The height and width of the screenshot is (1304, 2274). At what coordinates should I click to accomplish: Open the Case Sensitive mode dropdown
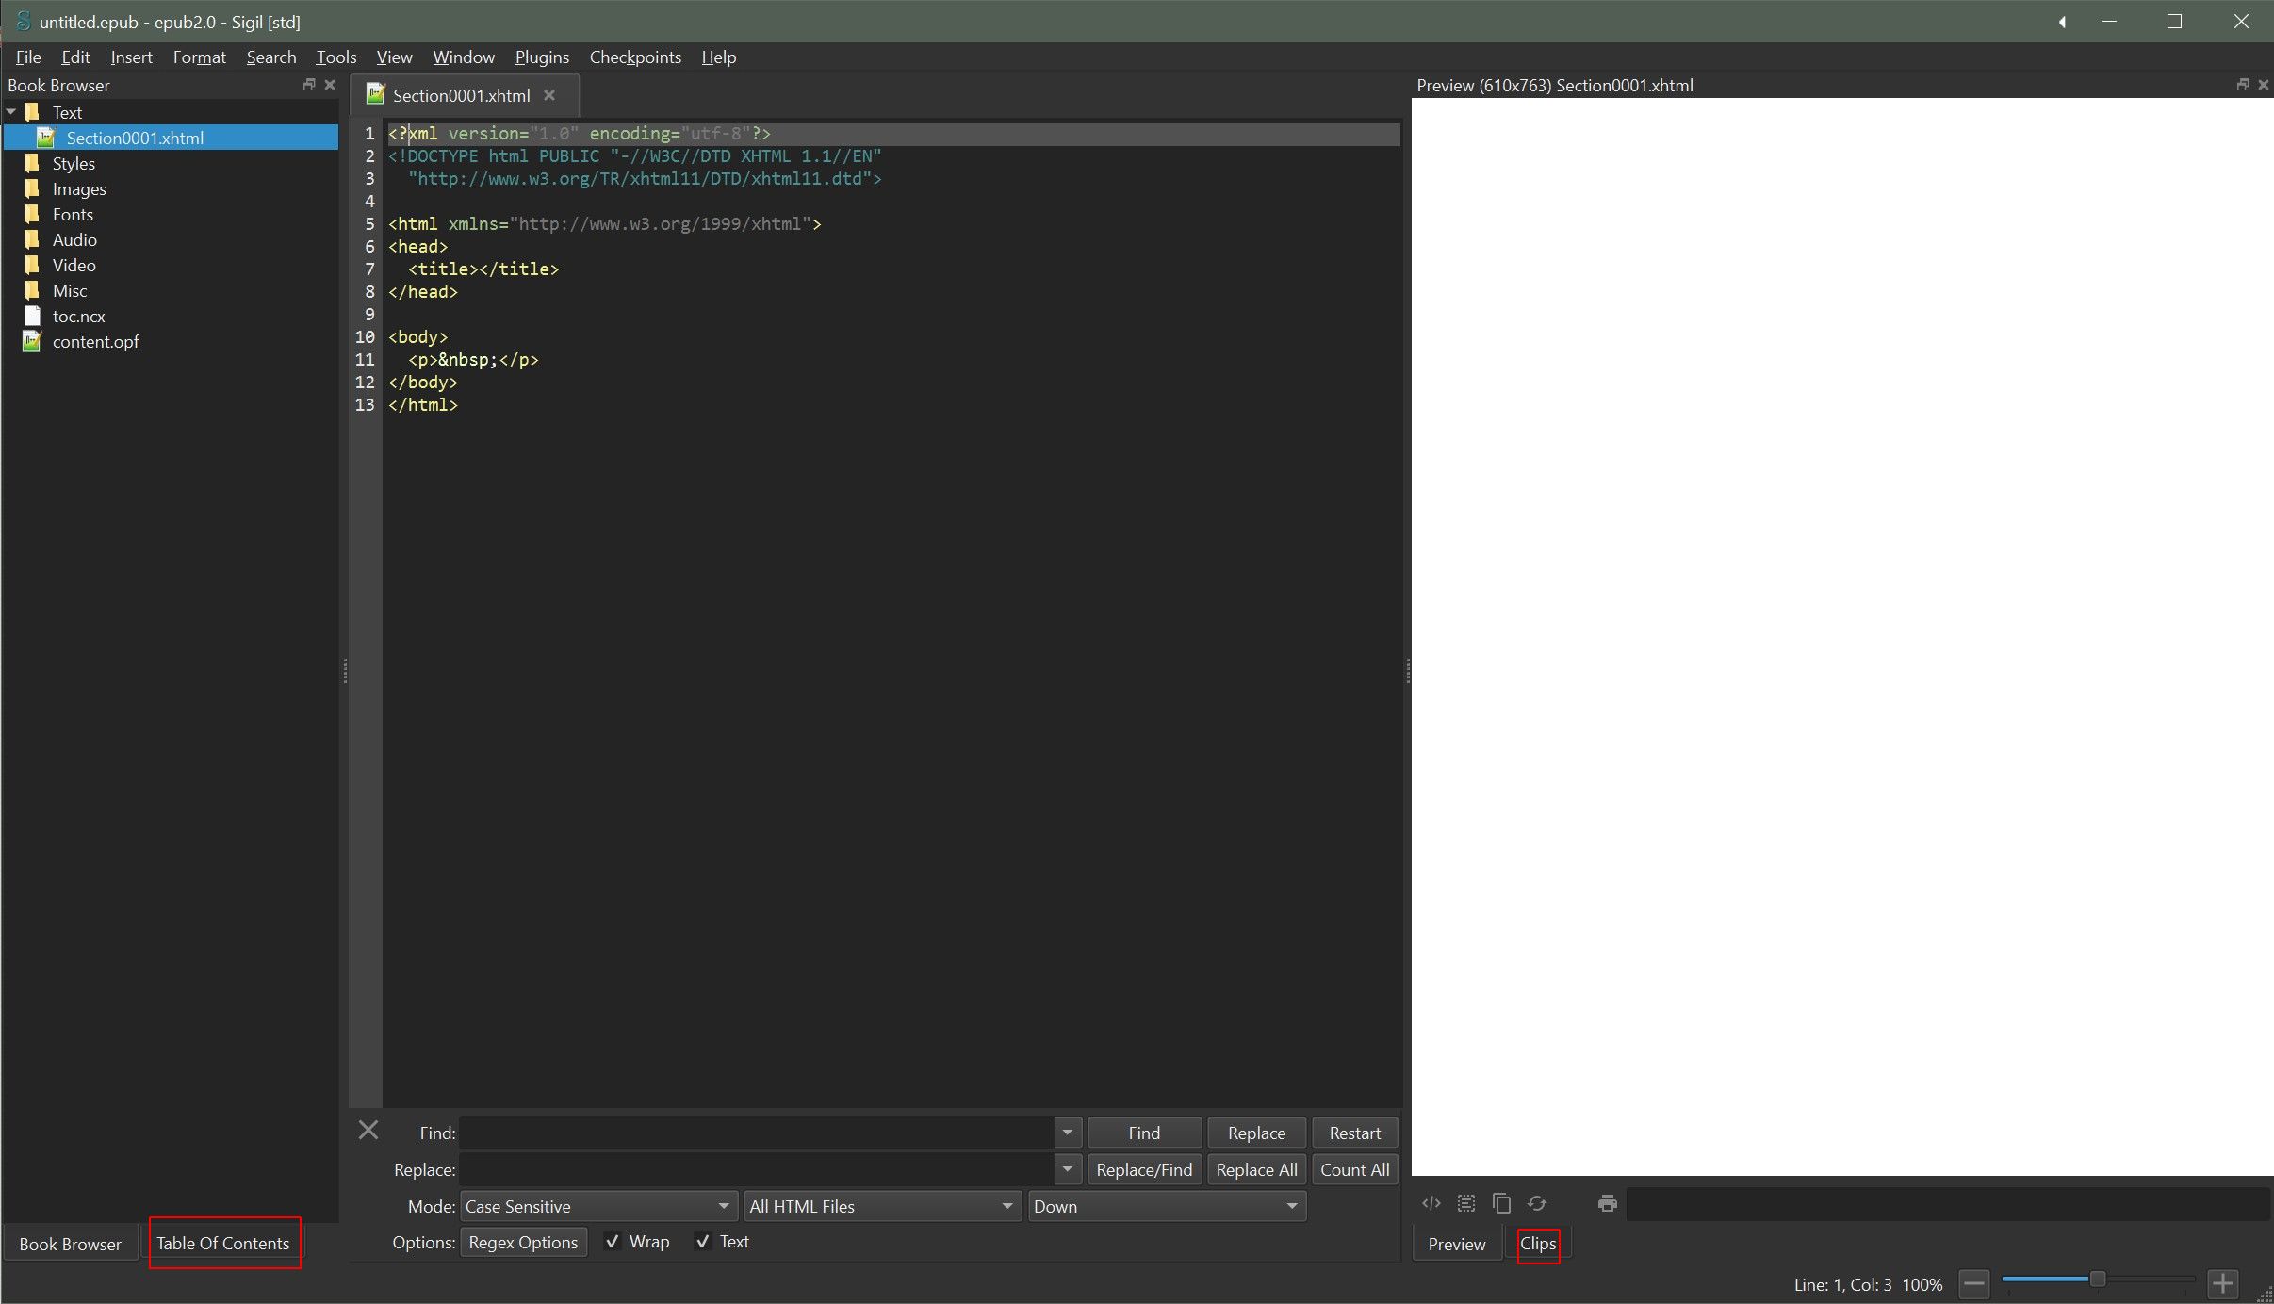(x=598, y=1206)
